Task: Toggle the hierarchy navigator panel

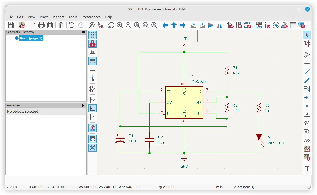Action: [92, 139]
